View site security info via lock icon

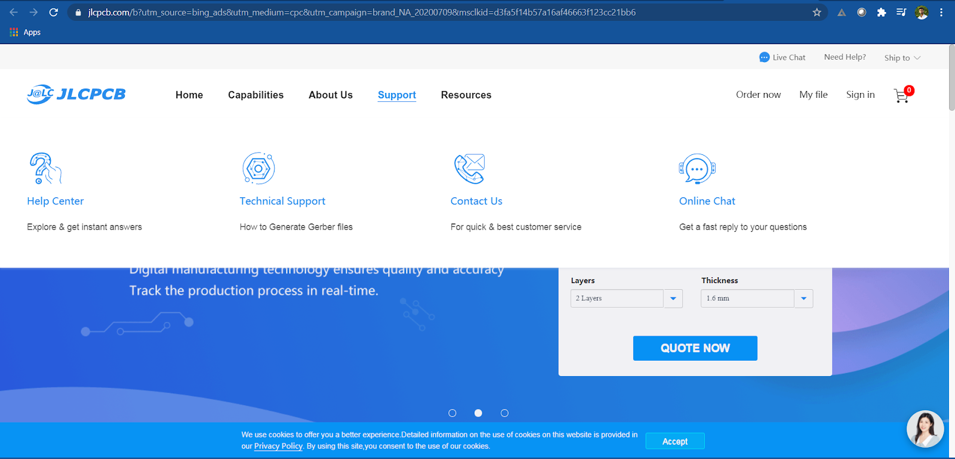click(78, 13)
